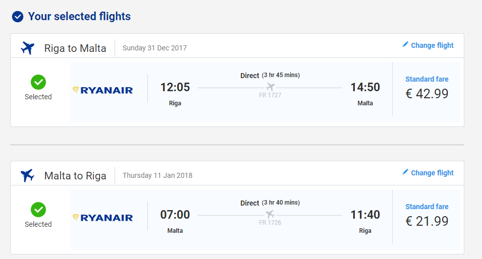The height and width of the screenshot is (259, 482).
Task: Click the departing plane icon for Riga to Malta
Action: pos(28,48)
